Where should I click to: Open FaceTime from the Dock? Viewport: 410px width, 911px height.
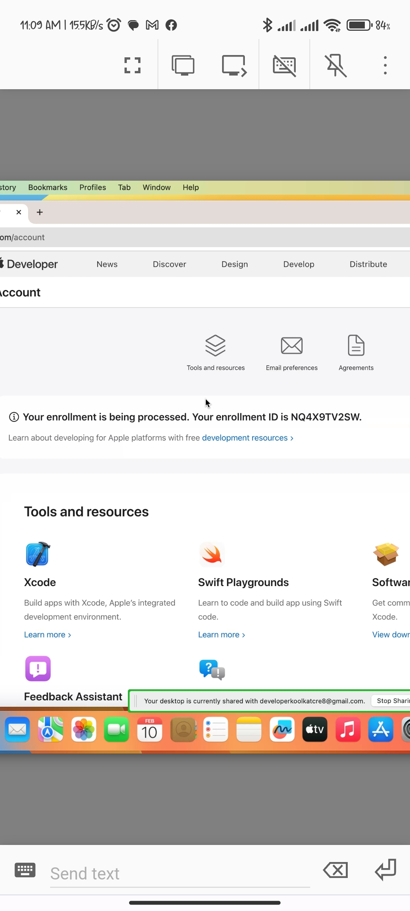click(x=117, y=729)
